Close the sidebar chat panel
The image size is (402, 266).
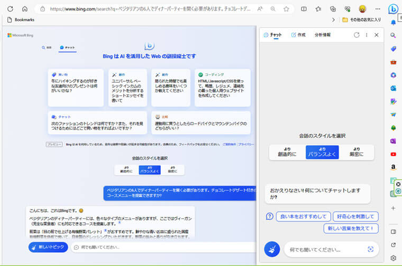click(x=377, y=35)
